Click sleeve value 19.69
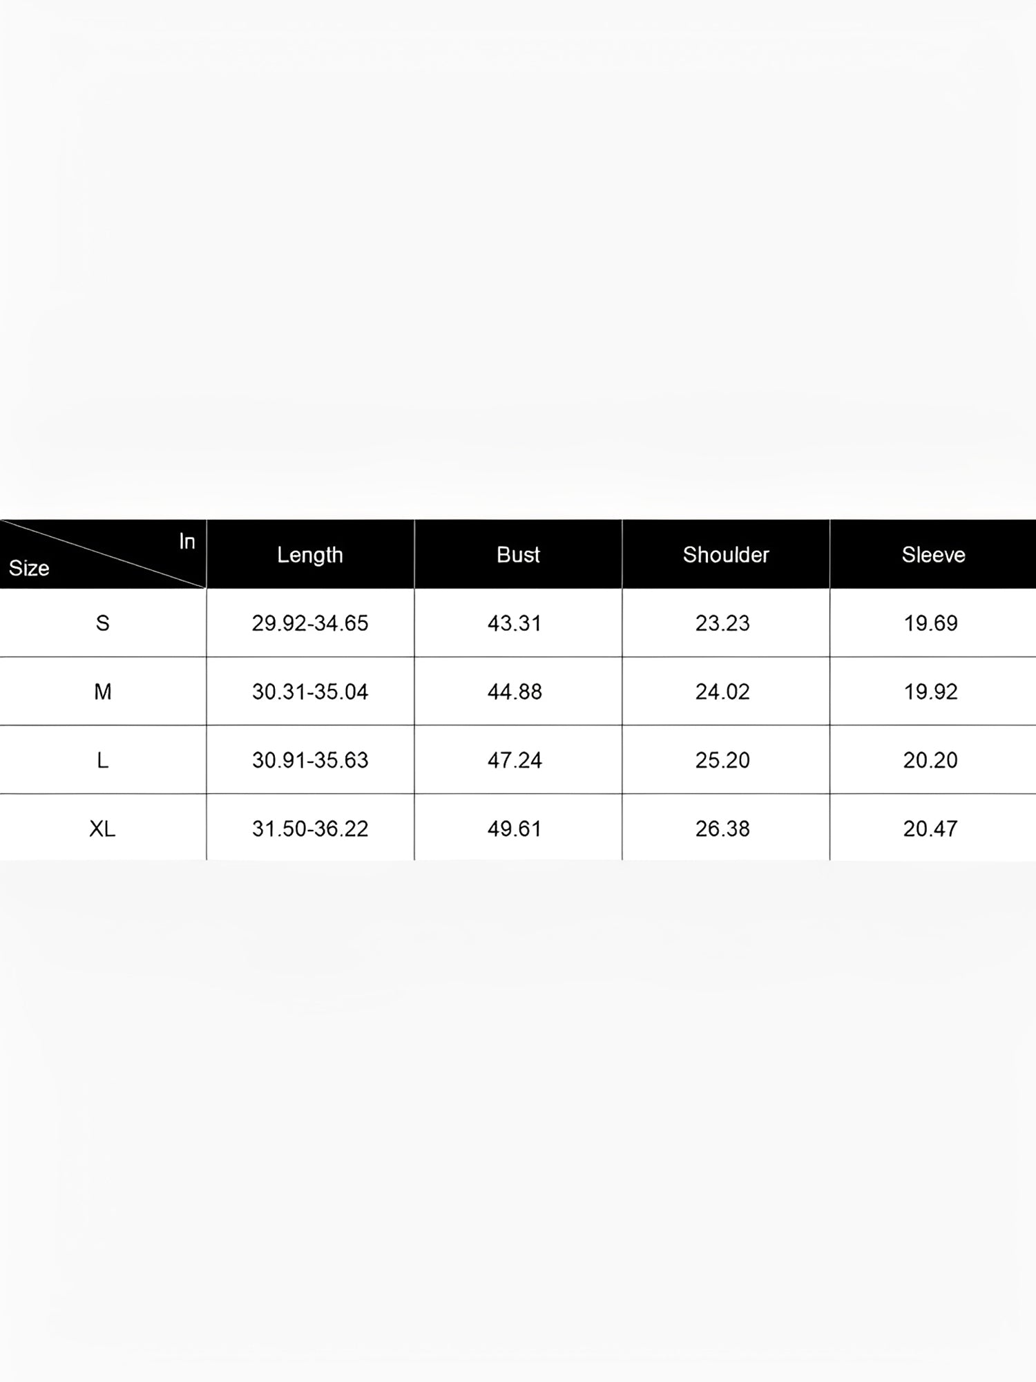The height and width of the screenshot is (1382, 1036). point(931,623)
